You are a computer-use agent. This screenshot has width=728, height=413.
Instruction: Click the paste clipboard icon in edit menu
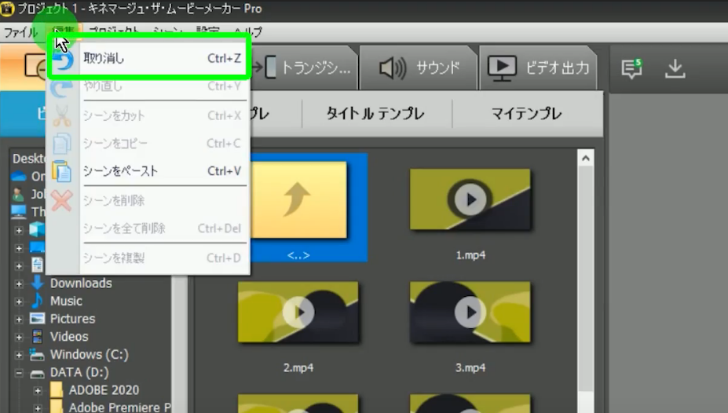tap(61, 171)
